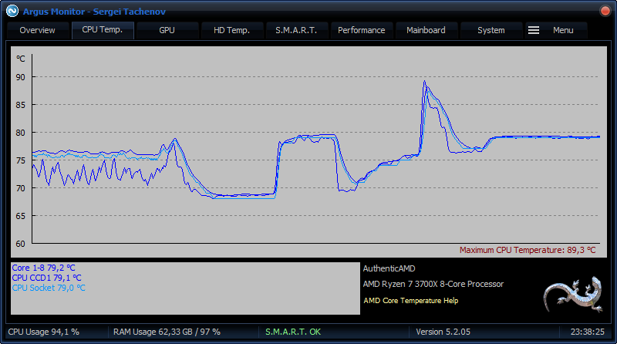Click the Version 5.2.05 status entry
The height and width of the screenshot is (344, 617).
pos(443,332)
